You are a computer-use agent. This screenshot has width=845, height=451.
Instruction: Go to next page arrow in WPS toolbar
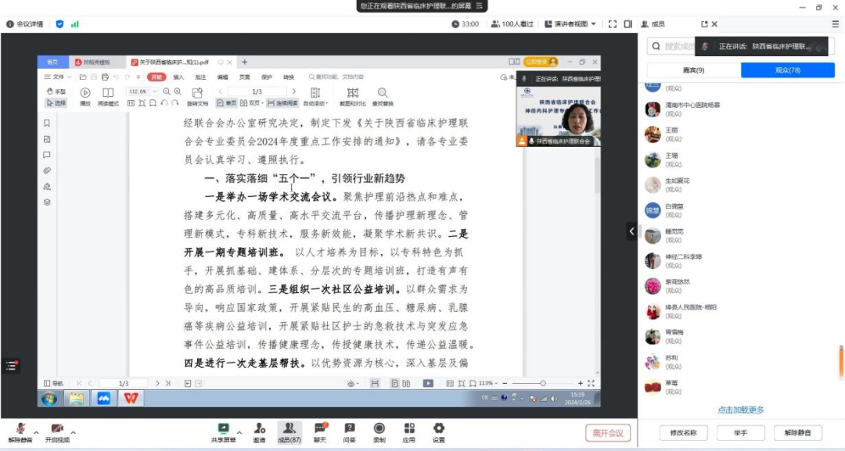[x=293, y=91]
